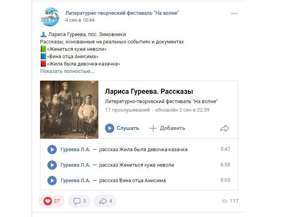Play track Жениться хуже неволи
Viewport: 290px width, 217px height.
pos(52,165)
